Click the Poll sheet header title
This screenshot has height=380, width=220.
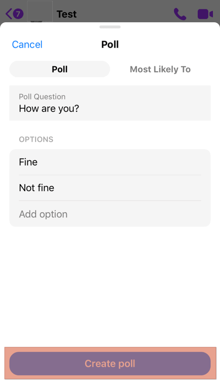click(x=110, y=44)
